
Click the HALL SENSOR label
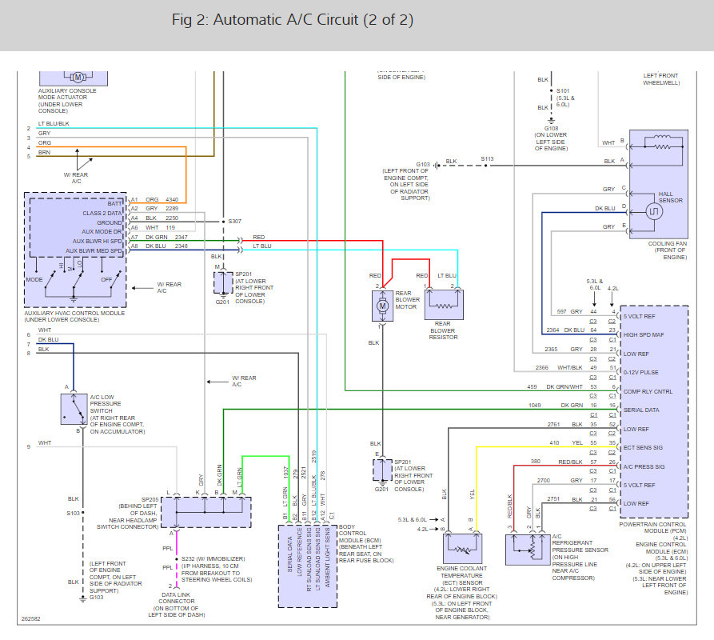click(x=671, y=198)
